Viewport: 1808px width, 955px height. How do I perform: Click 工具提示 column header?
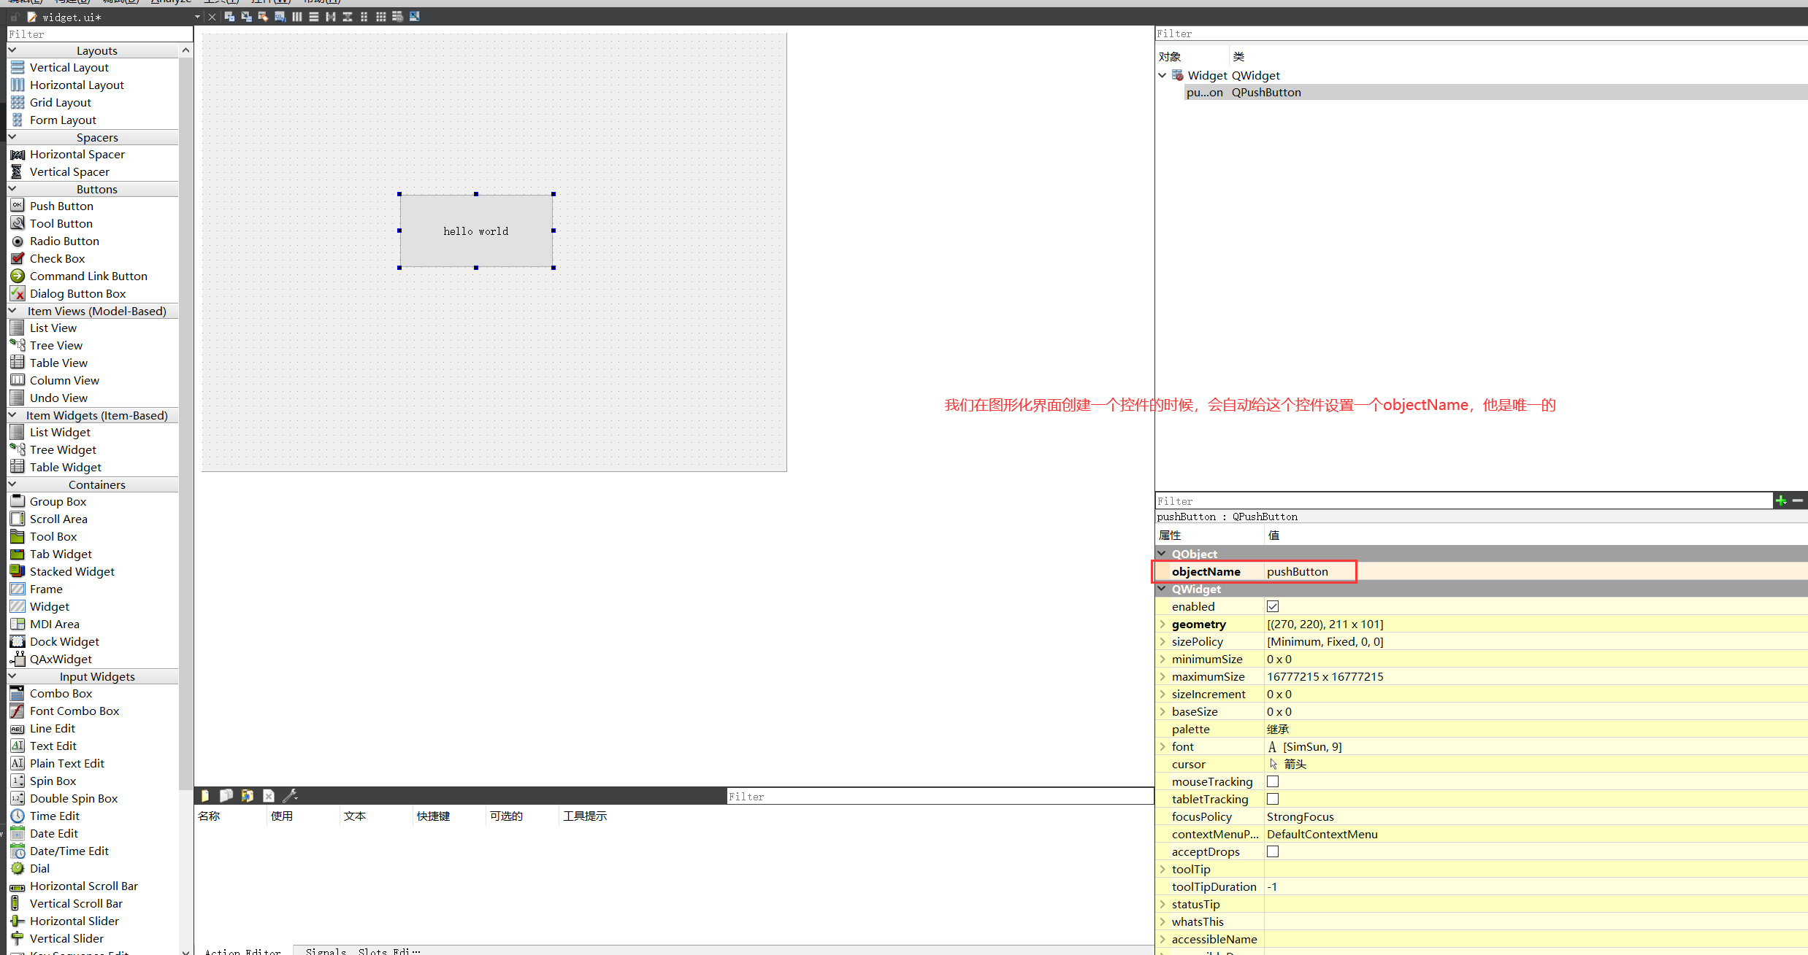pos(584,816)
